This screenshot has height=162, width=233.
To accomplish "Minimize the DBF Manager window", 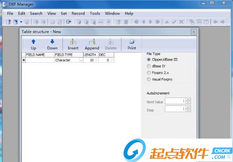I will click(x=204, y=3).
